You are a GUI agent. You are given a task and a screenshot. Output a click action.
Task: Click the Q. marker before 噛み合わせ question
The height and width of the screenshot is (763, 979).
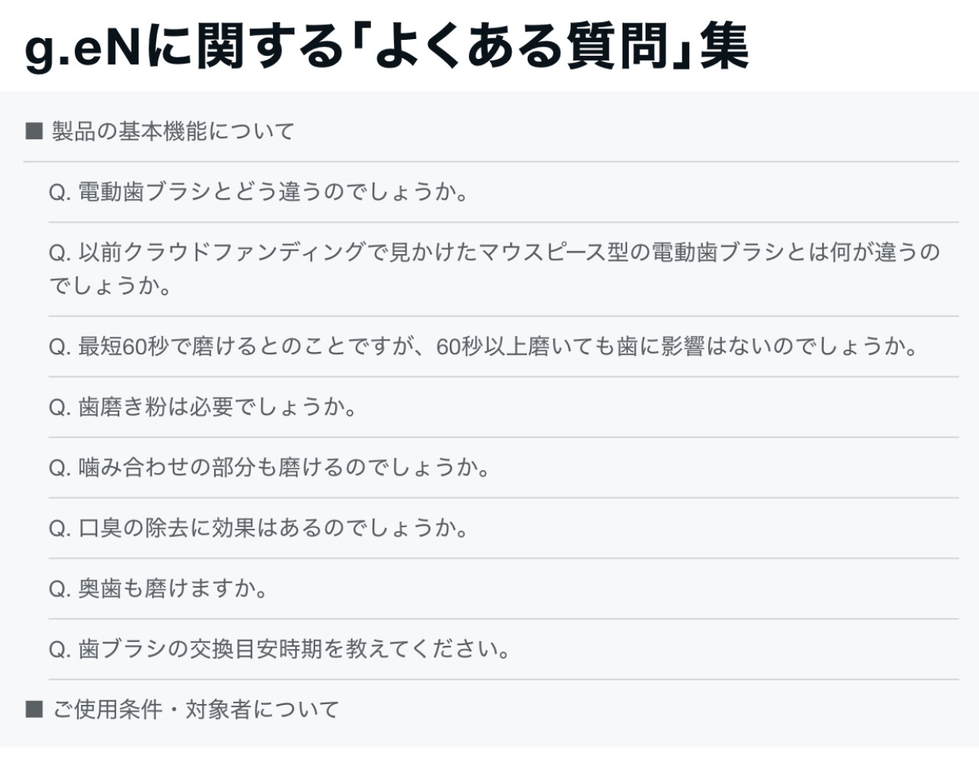click(60, 468)
